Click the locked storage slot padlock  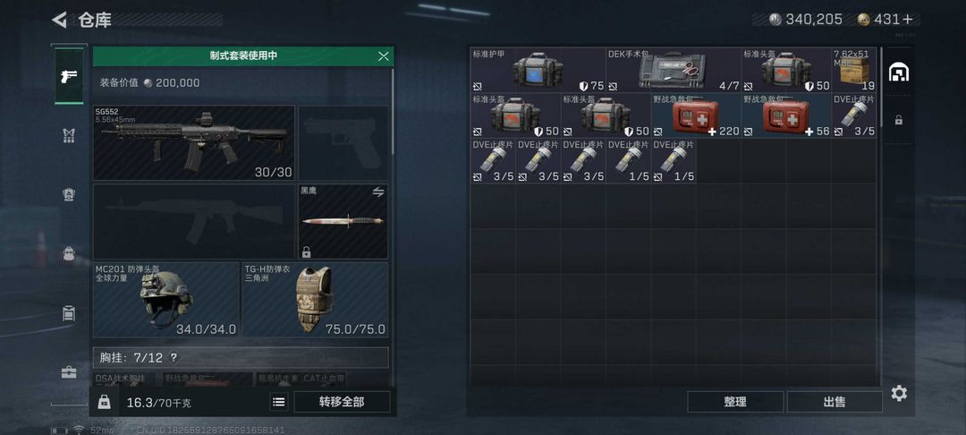tap(899, 120)
